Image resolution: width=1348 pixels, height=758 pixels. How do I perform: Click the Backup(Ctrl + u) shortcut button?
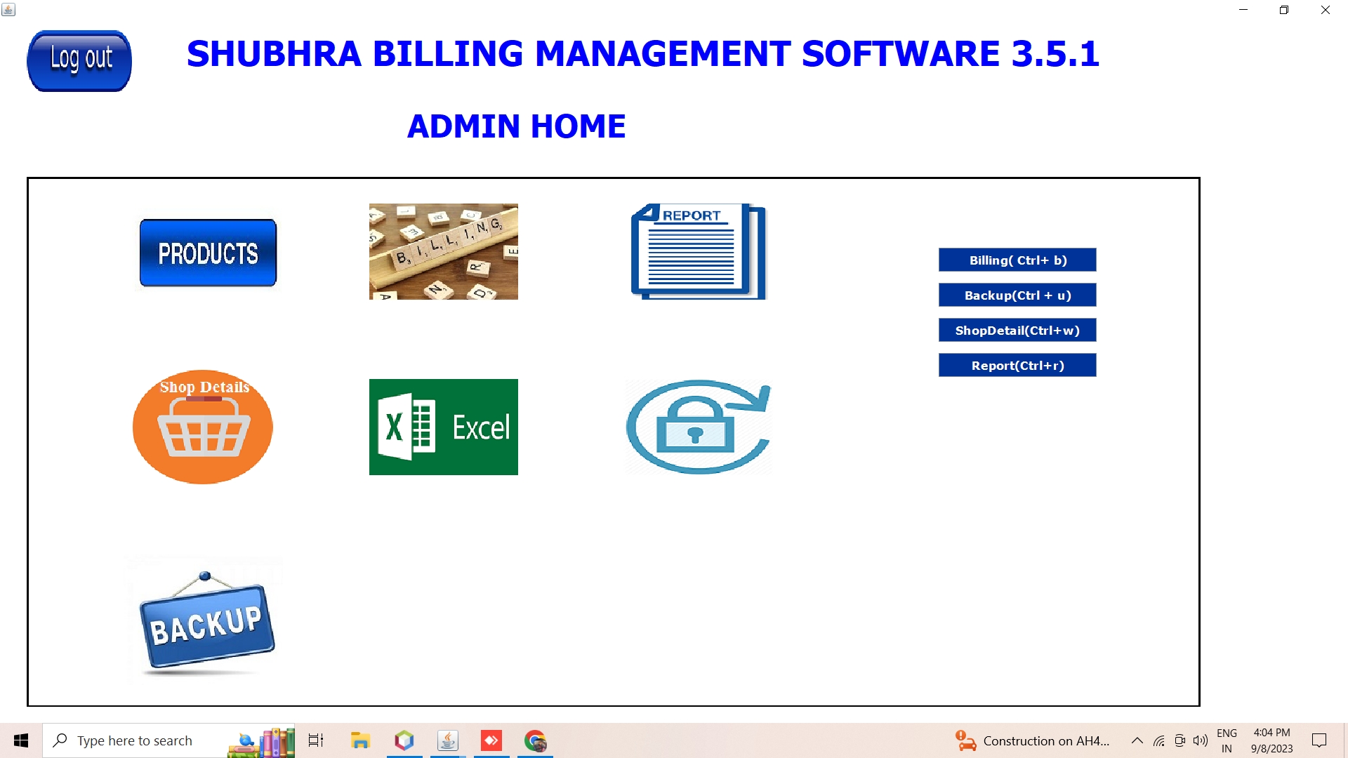pos(1017,295)
